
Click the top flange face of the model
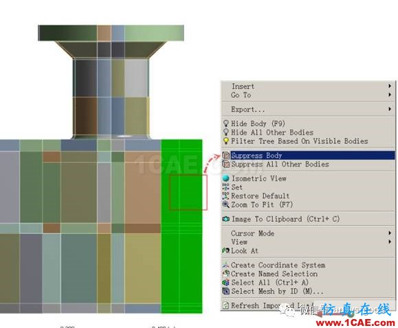[111, 33]
